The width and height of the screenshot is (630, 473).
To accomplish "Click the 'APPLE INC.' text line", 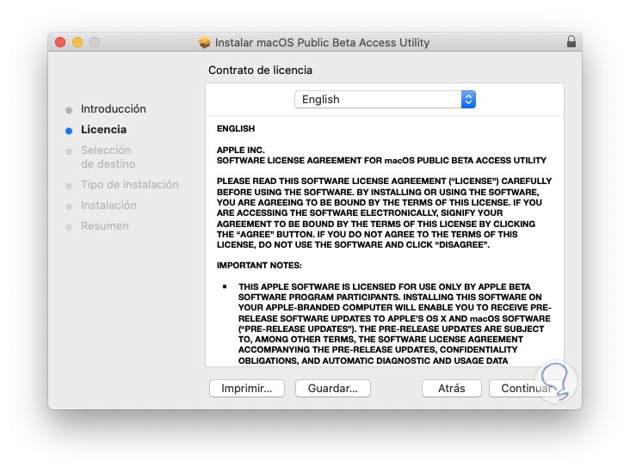I will click(x=241, y=150).
